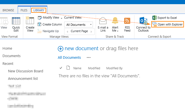Click Create Column button

tap(50, 24)
